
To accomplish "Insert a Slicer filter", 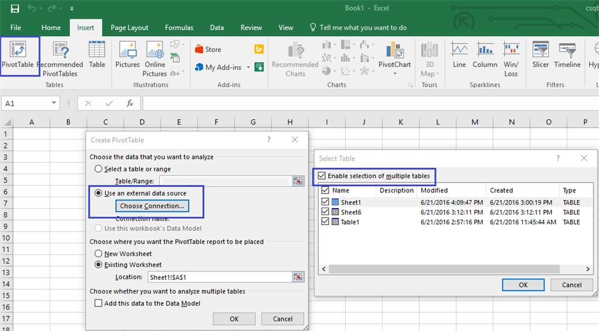I will (541, 56).
